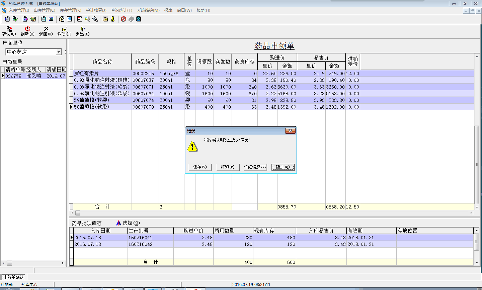Click the red prohibited circle toolbar icon
The width and height of the screenshot is (482, 290).
pos(124,19)
